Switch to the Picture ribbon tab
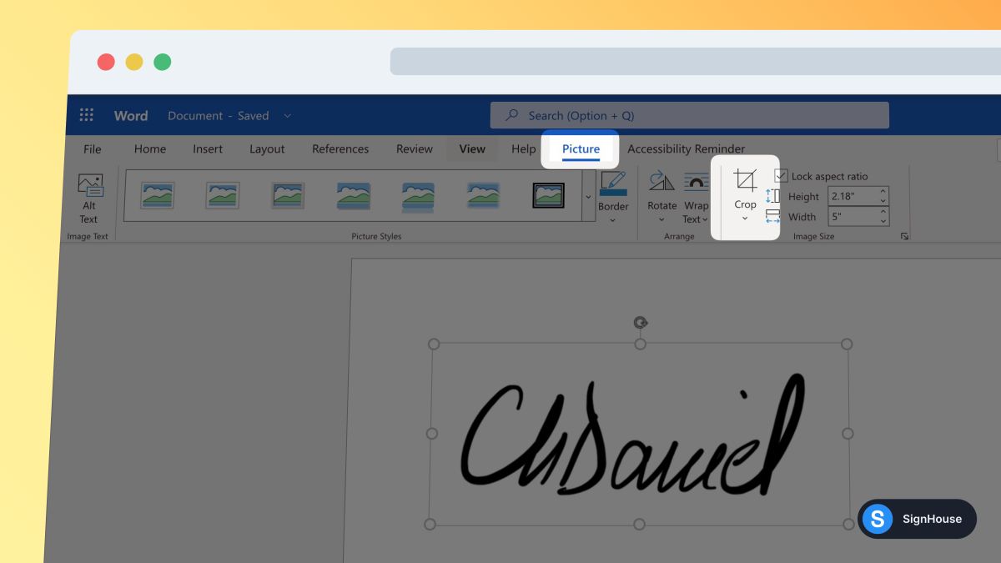 click(580, 148)
